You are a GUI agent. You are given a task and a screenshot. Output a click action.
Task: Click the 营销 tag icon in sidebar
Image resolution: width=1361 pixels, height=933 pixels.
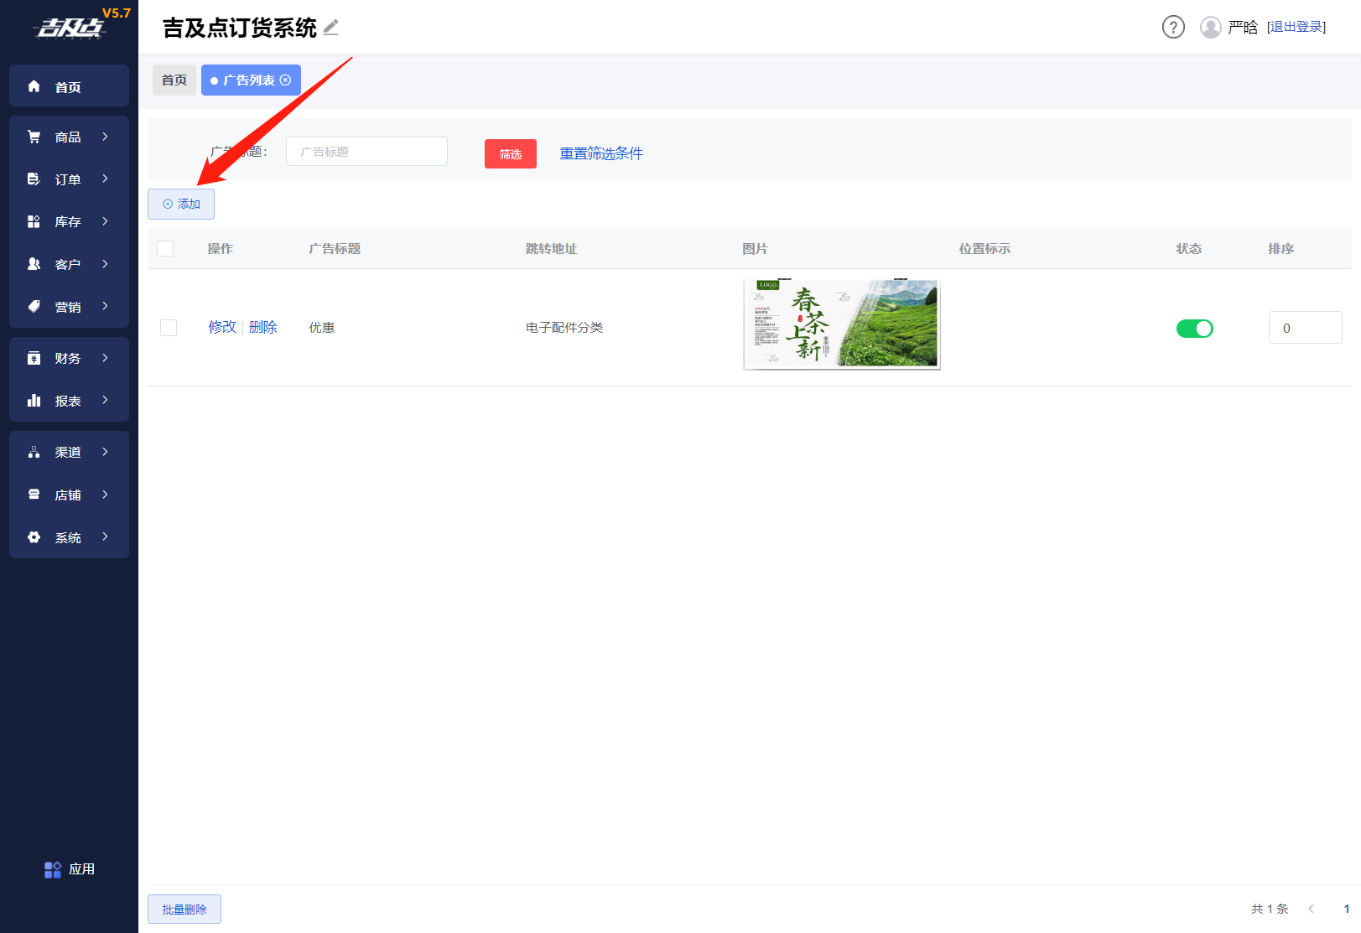(34, 307)
